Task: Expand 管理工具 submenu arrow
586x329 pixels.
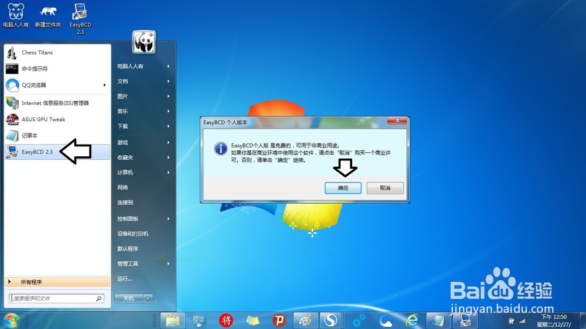Action: point(169,263)
